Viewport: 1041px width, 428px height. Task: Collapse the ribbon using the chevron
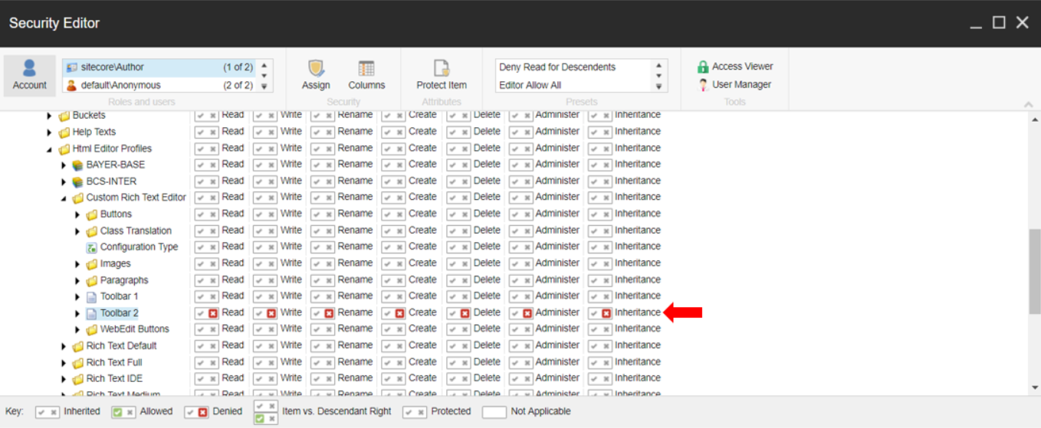1028,103
